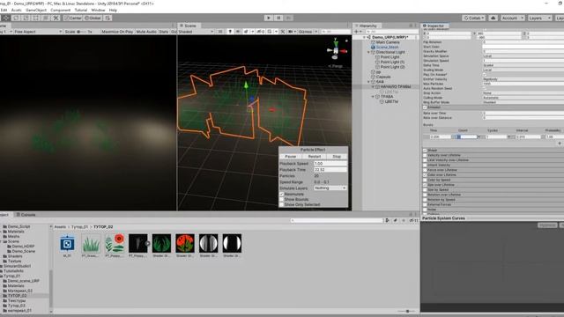Screen dimensions: 564x317
Task: Open Simulate Layers Nothing dropdown
Action: (330, 188)
